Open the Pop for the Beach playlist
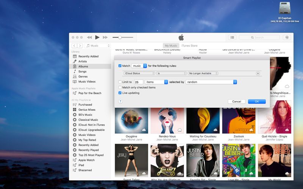The image size is (303, 189). (x=90, y=93)
